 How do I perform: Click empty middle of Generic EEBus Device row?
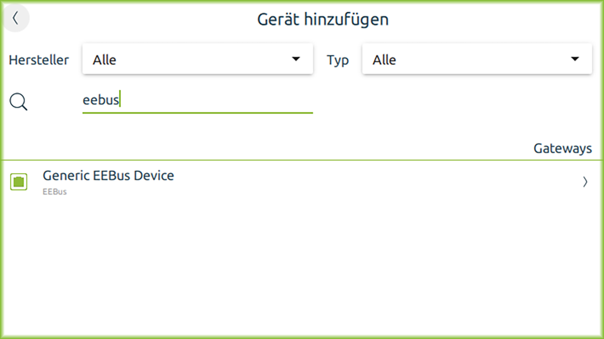pyautogui.click(x=364, y=182)
